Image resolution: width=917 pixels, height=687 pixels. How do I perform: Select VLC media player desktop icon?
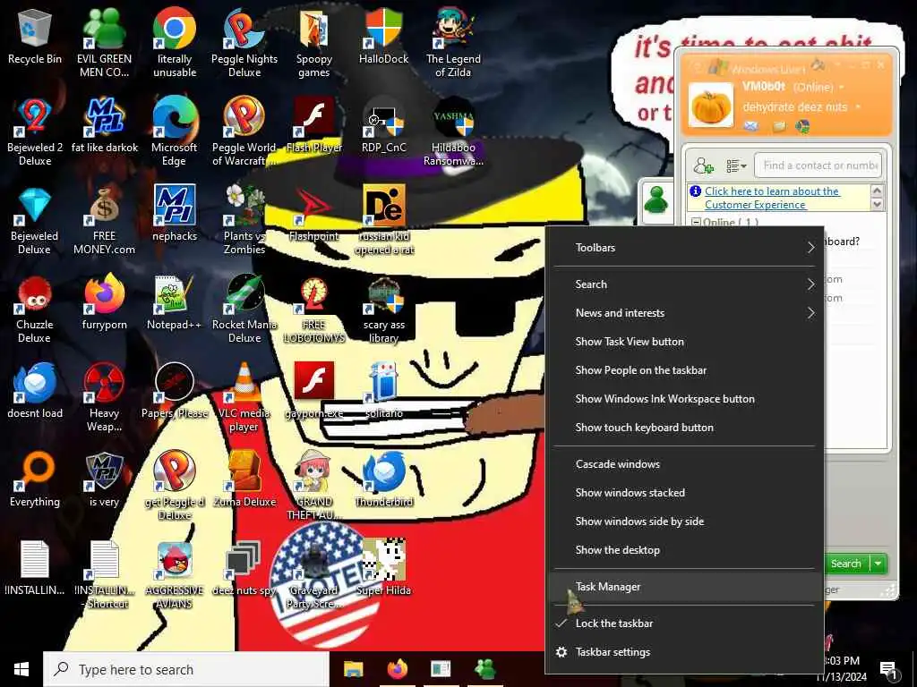(x=244, y=398)
